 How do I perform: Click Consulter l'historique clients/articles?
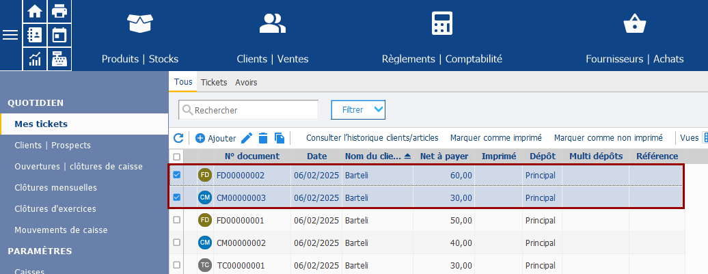tap(372, 137)
